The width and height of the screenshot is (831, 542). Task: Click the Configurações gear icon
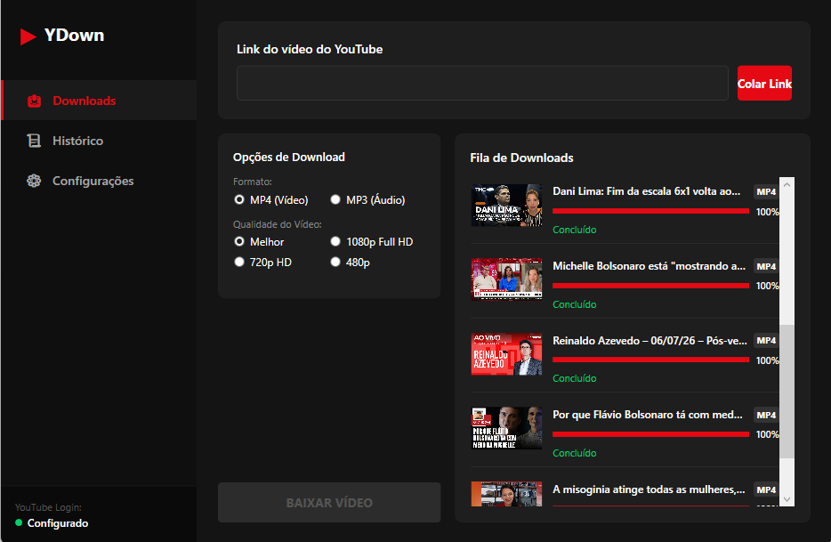34,181
